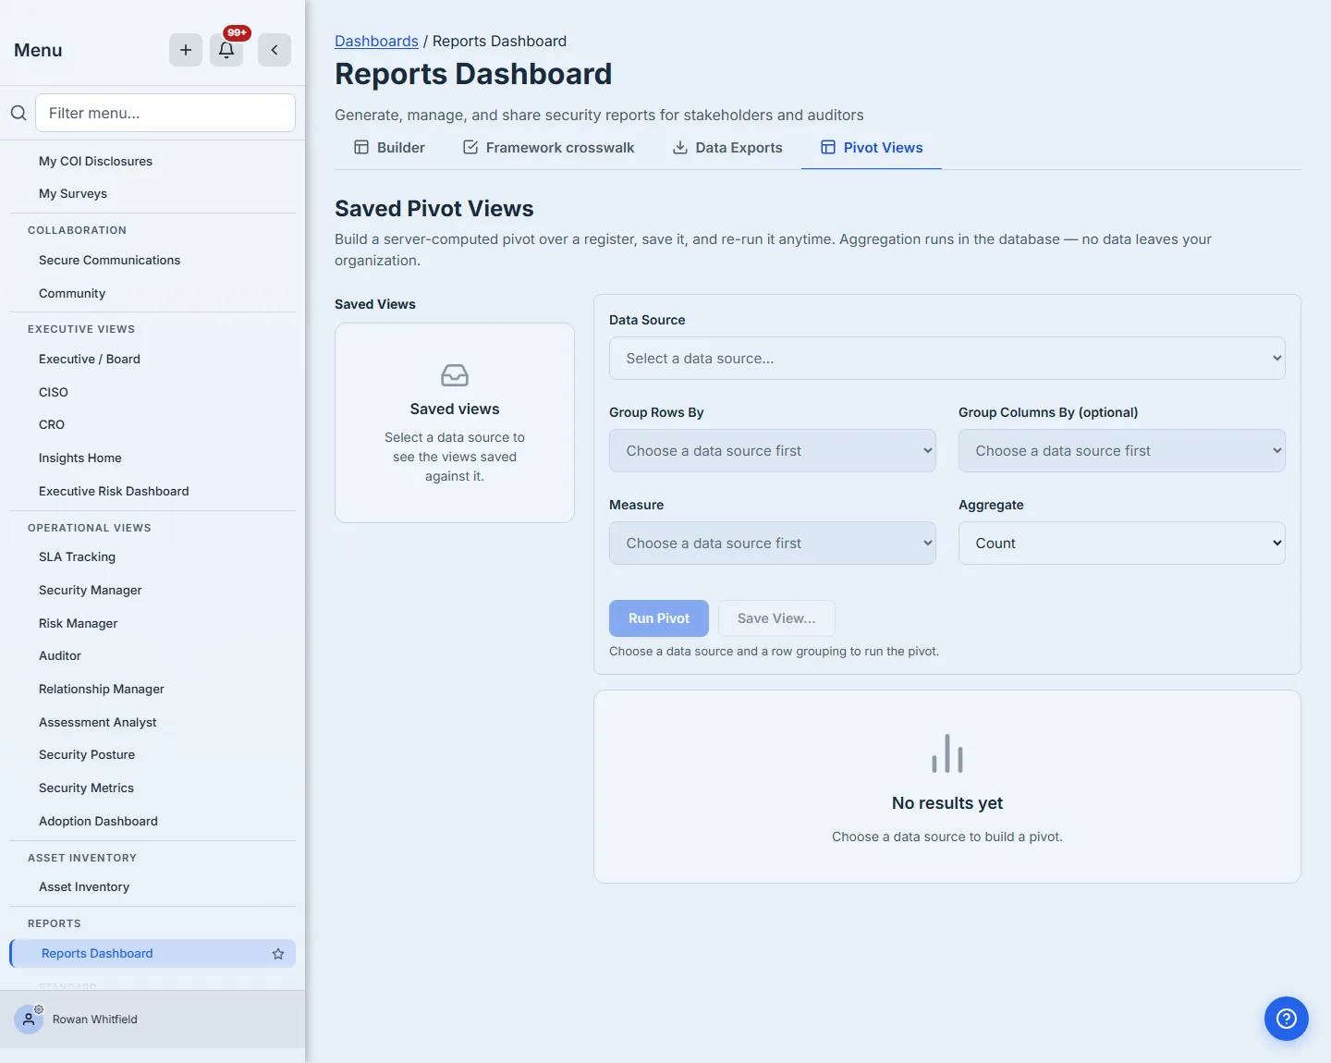Click the Run Pivot button
The width and height of the screenshot is (1331, 1063).
point(659,618)
